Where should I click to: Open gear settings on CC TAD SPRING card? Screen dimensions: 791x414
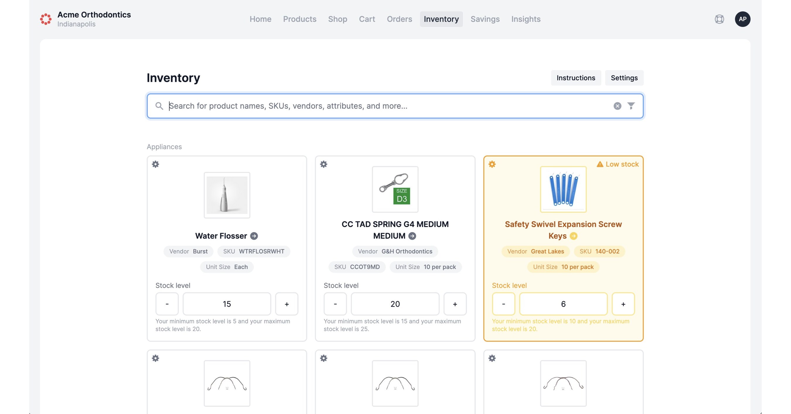click(x=324, y=164)
